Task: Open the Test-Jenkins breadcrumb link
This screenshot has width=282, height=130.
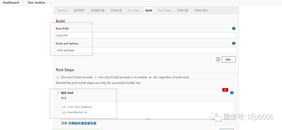Action: [x=36, y=3]
